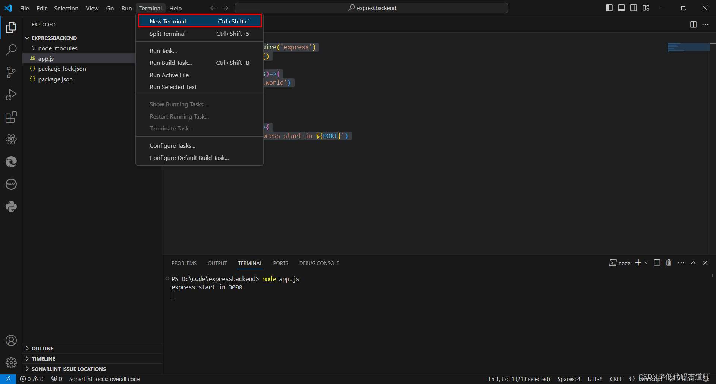The height and width of the screenshot is (384, 716).
Task: Open the Python extension view
Action: click(11, 207)
